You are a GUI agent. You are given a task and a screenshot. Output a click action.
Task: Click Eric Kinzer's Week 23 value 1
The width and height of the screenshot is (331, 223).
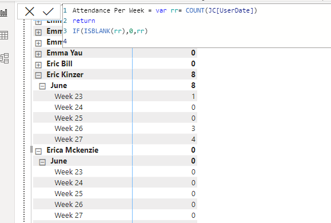[x=193, y=96]
